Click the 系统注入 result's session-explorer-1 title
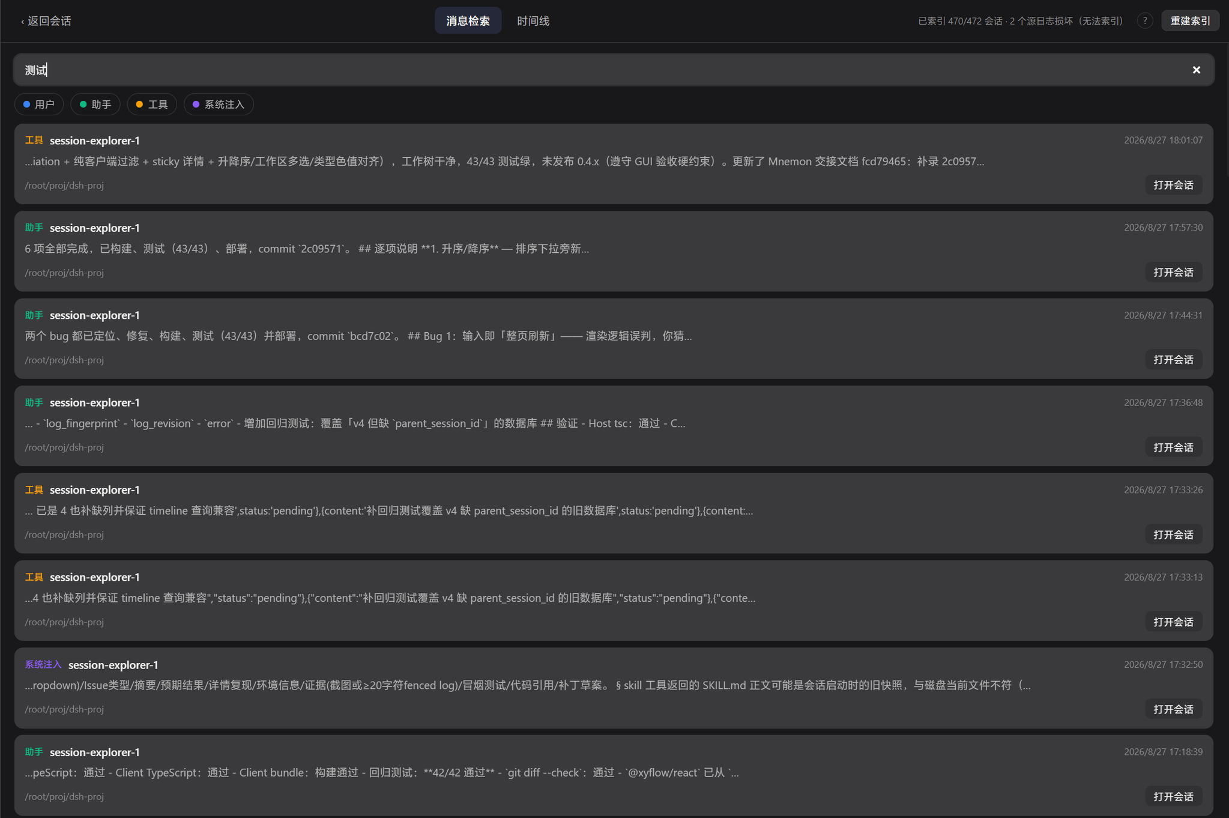 [x=113, y=665]
